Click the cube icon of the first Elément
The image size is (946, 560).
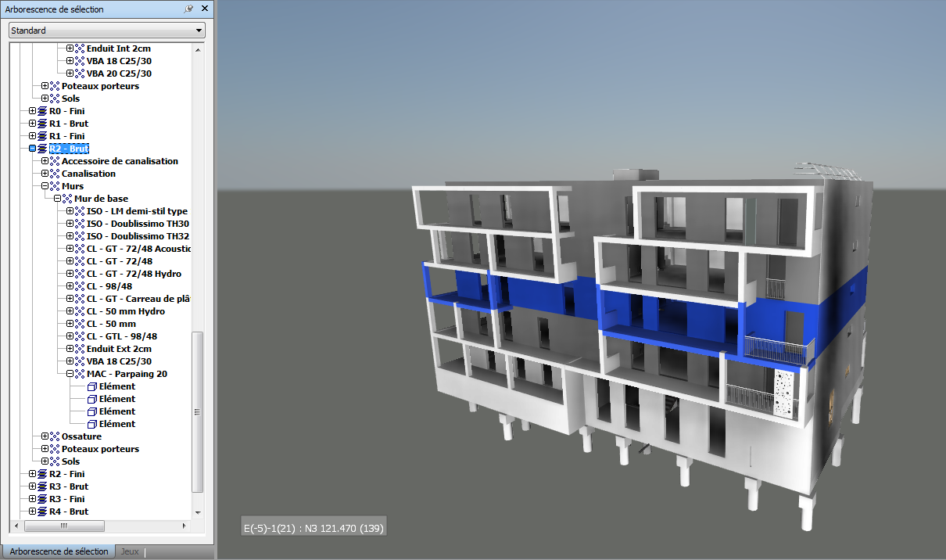click(91, 386)
